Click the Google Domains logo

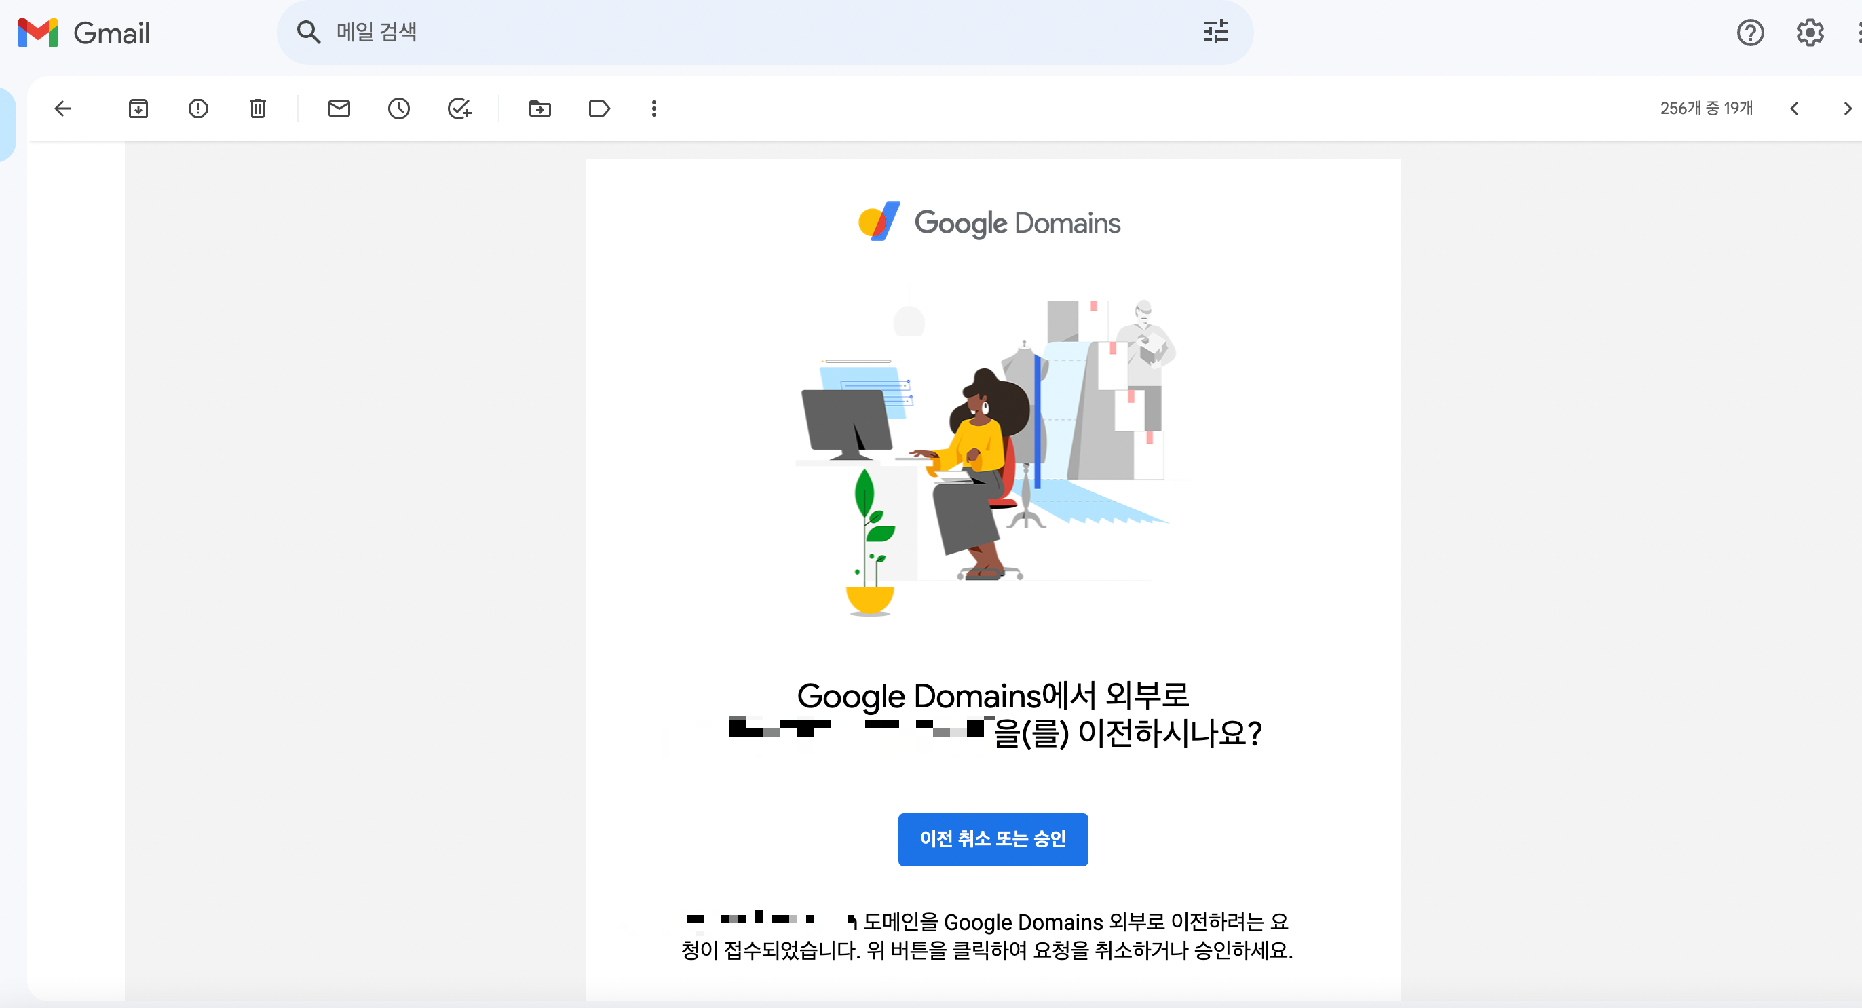coord(989,222)
